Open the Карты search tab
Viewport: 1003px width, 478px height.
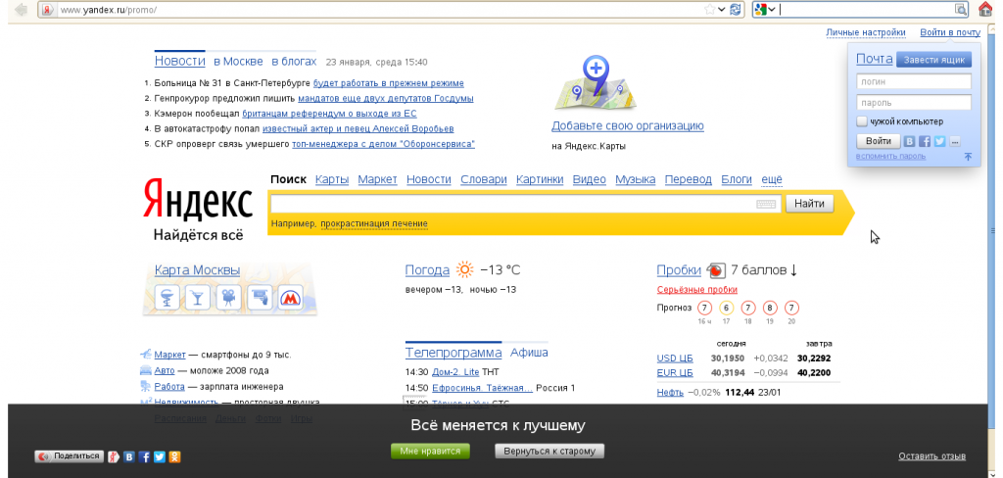tap(332, 180)
